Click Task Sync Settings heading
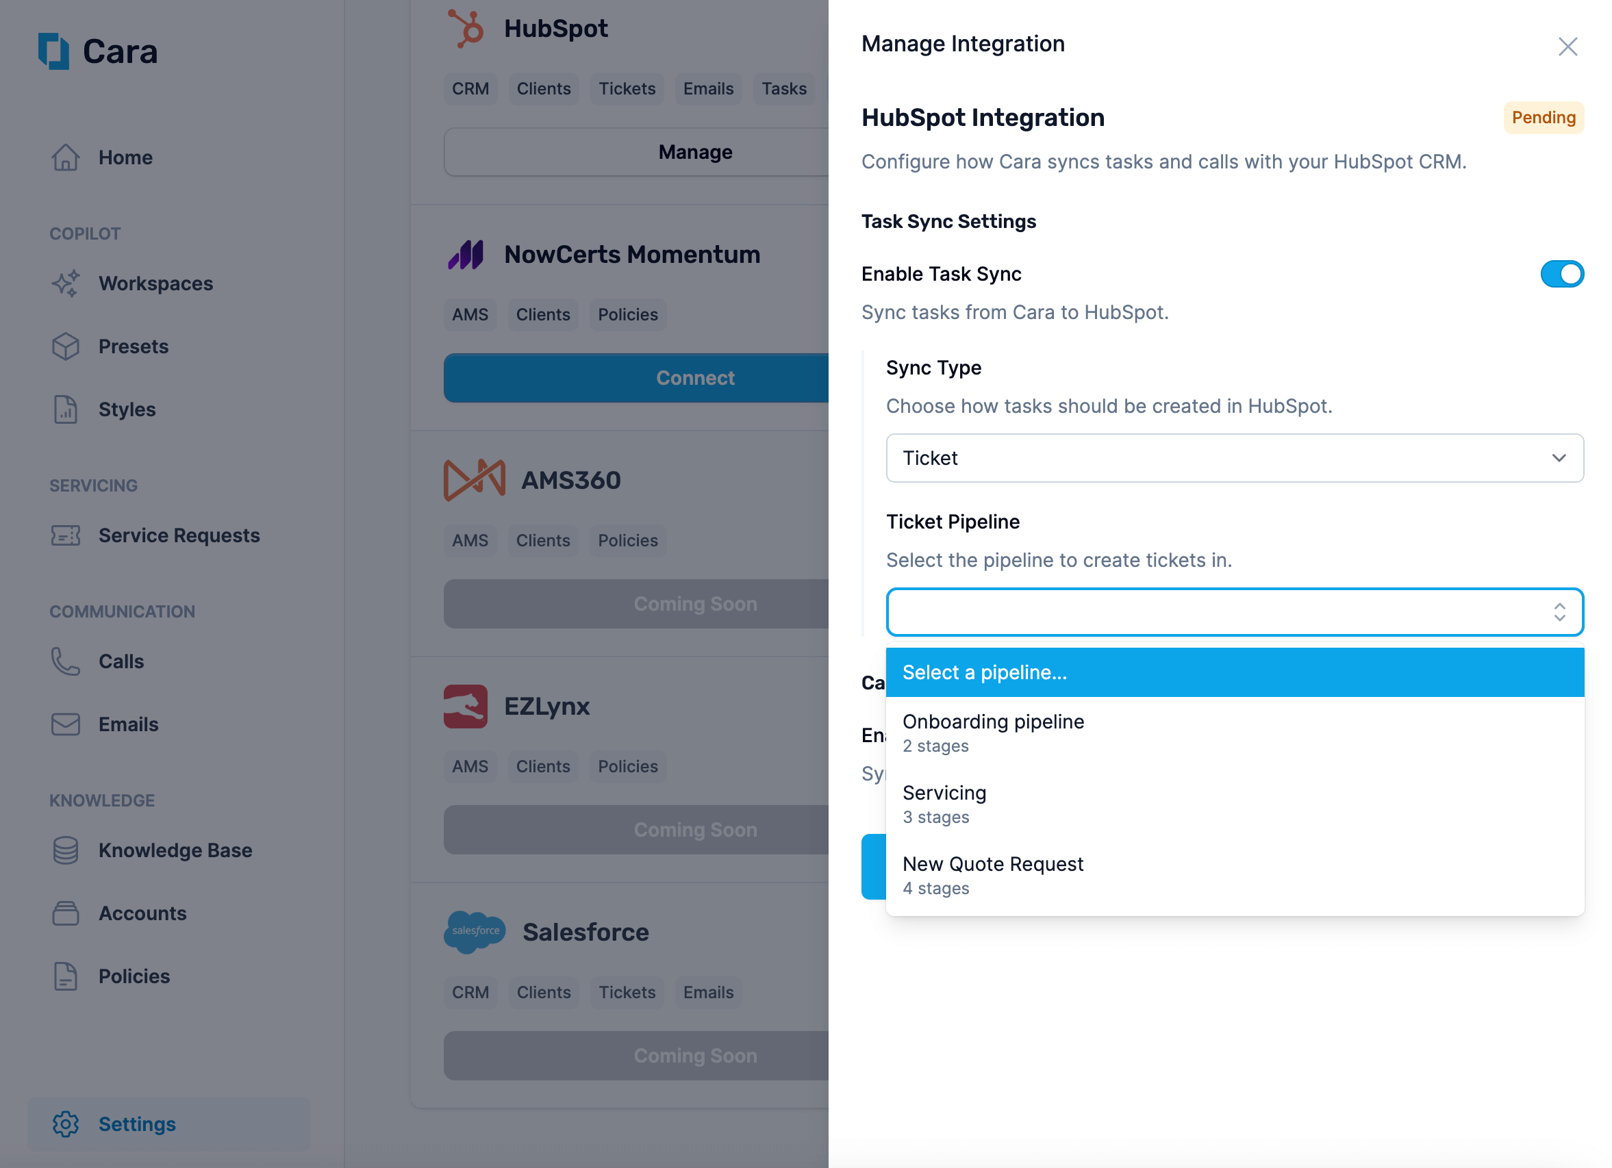Screen dimensions: 1612x1168 tap(949, 222)
